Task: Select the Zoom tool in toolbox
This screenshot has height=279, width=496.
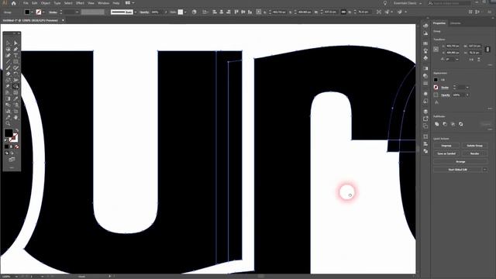Action: point(9,123)
